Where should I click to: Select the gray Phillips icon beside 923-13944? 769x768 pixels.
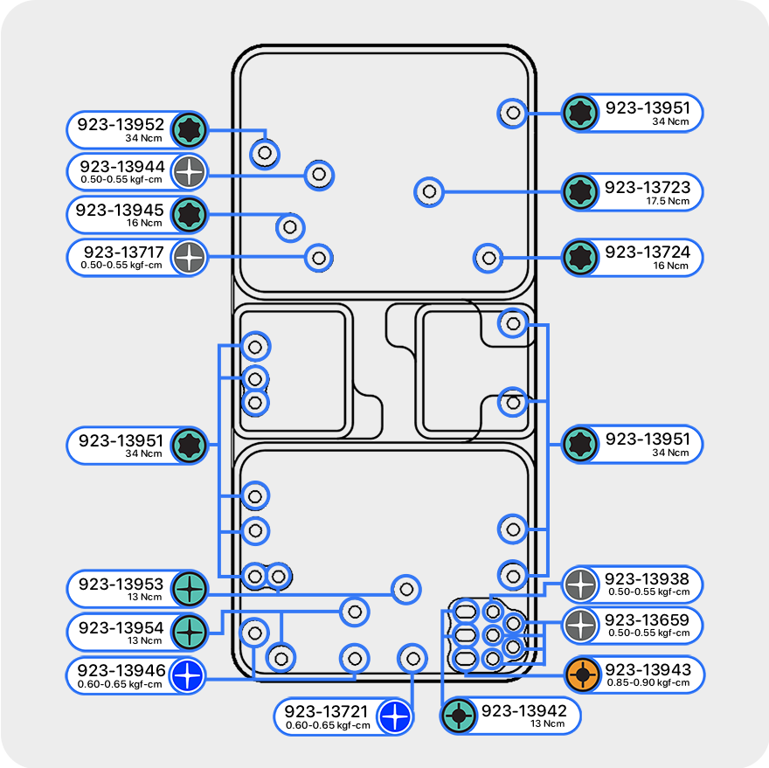(189, 173)
